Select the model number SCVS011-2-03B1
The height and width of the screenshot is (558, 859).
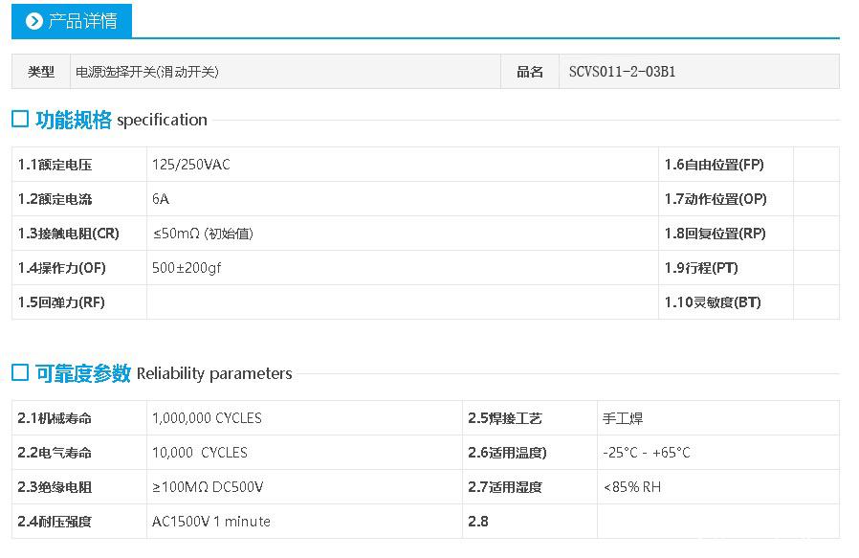622,72
